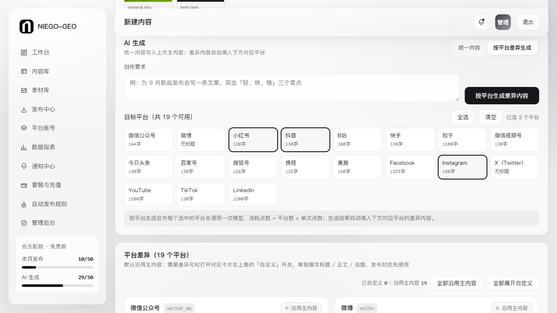Click the 10/50 monthly publish count
The width and height of the screenshot is (557, 313).
(x=86, y=259)
